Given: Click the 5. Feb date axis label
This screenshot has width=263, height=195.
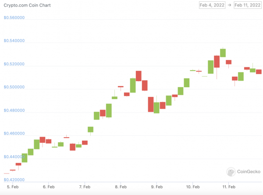Looking at the screenshot, I should coord(12,186).
